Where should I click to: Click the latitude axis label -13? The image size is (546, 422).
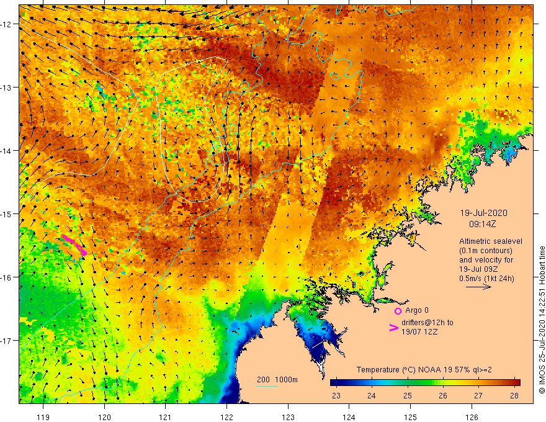[x=6, y=88]
